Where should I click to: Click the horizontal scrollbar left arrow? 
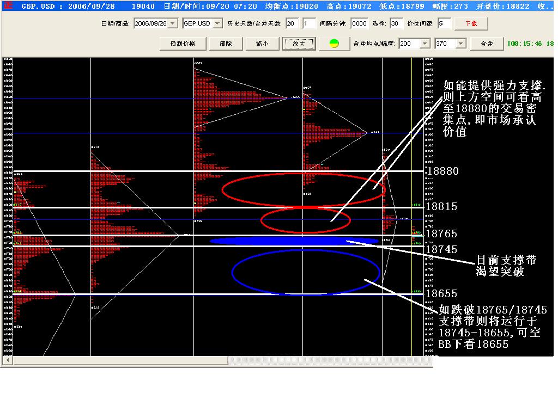[8, 360]
